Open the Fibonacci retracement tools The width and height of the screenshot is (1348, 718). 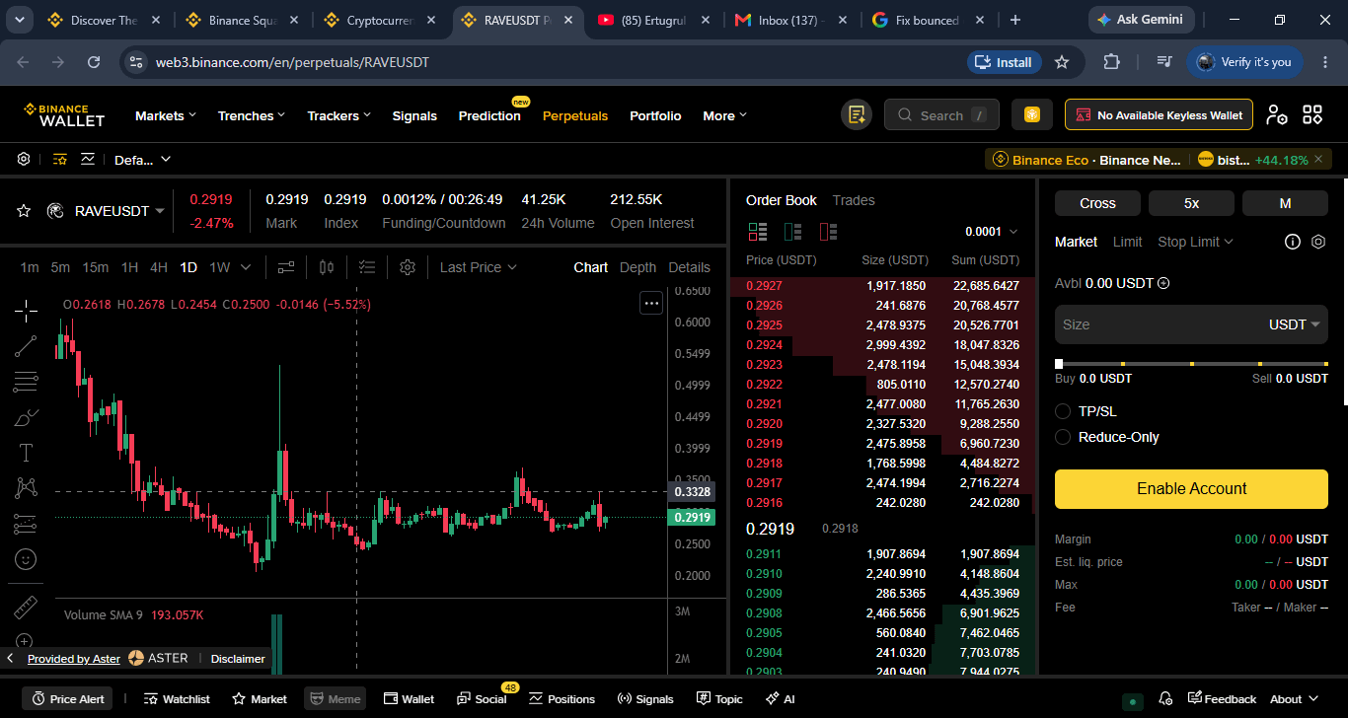pyautogui.click(x=26, y=382)
